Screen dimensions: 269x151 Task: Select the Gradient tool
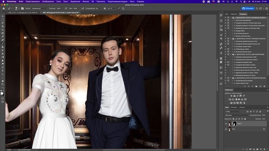point(3,57)
